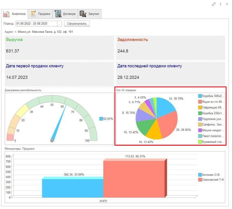Click the yellow Гофроящик legend swatch
This screenshot has height=209, width=233.
pyautogui.click(x=200, y=107)
